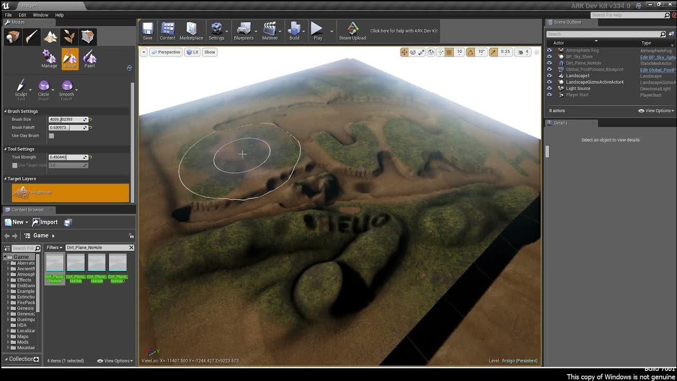Toggle grid snapping in viewport
677x381 pixels.
point(449,52)
